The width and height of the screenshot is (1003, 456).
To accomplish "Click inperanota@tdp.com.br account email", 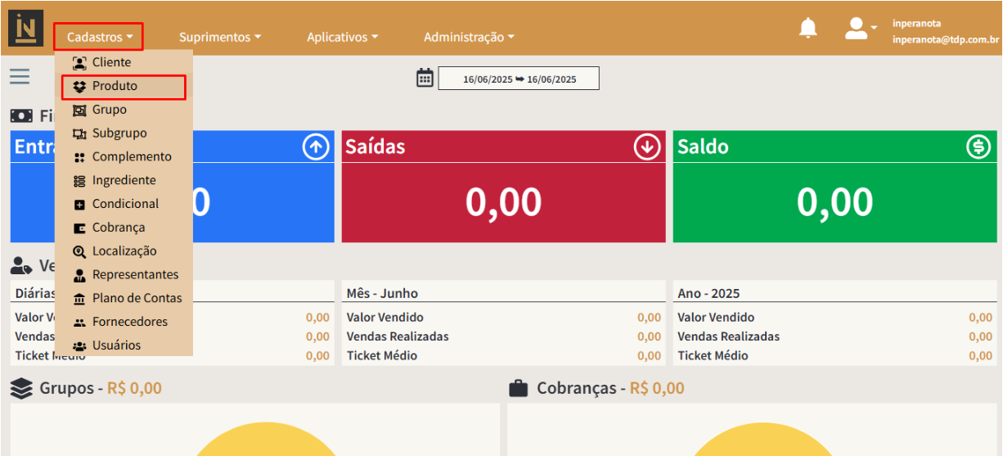I will 946,40.
